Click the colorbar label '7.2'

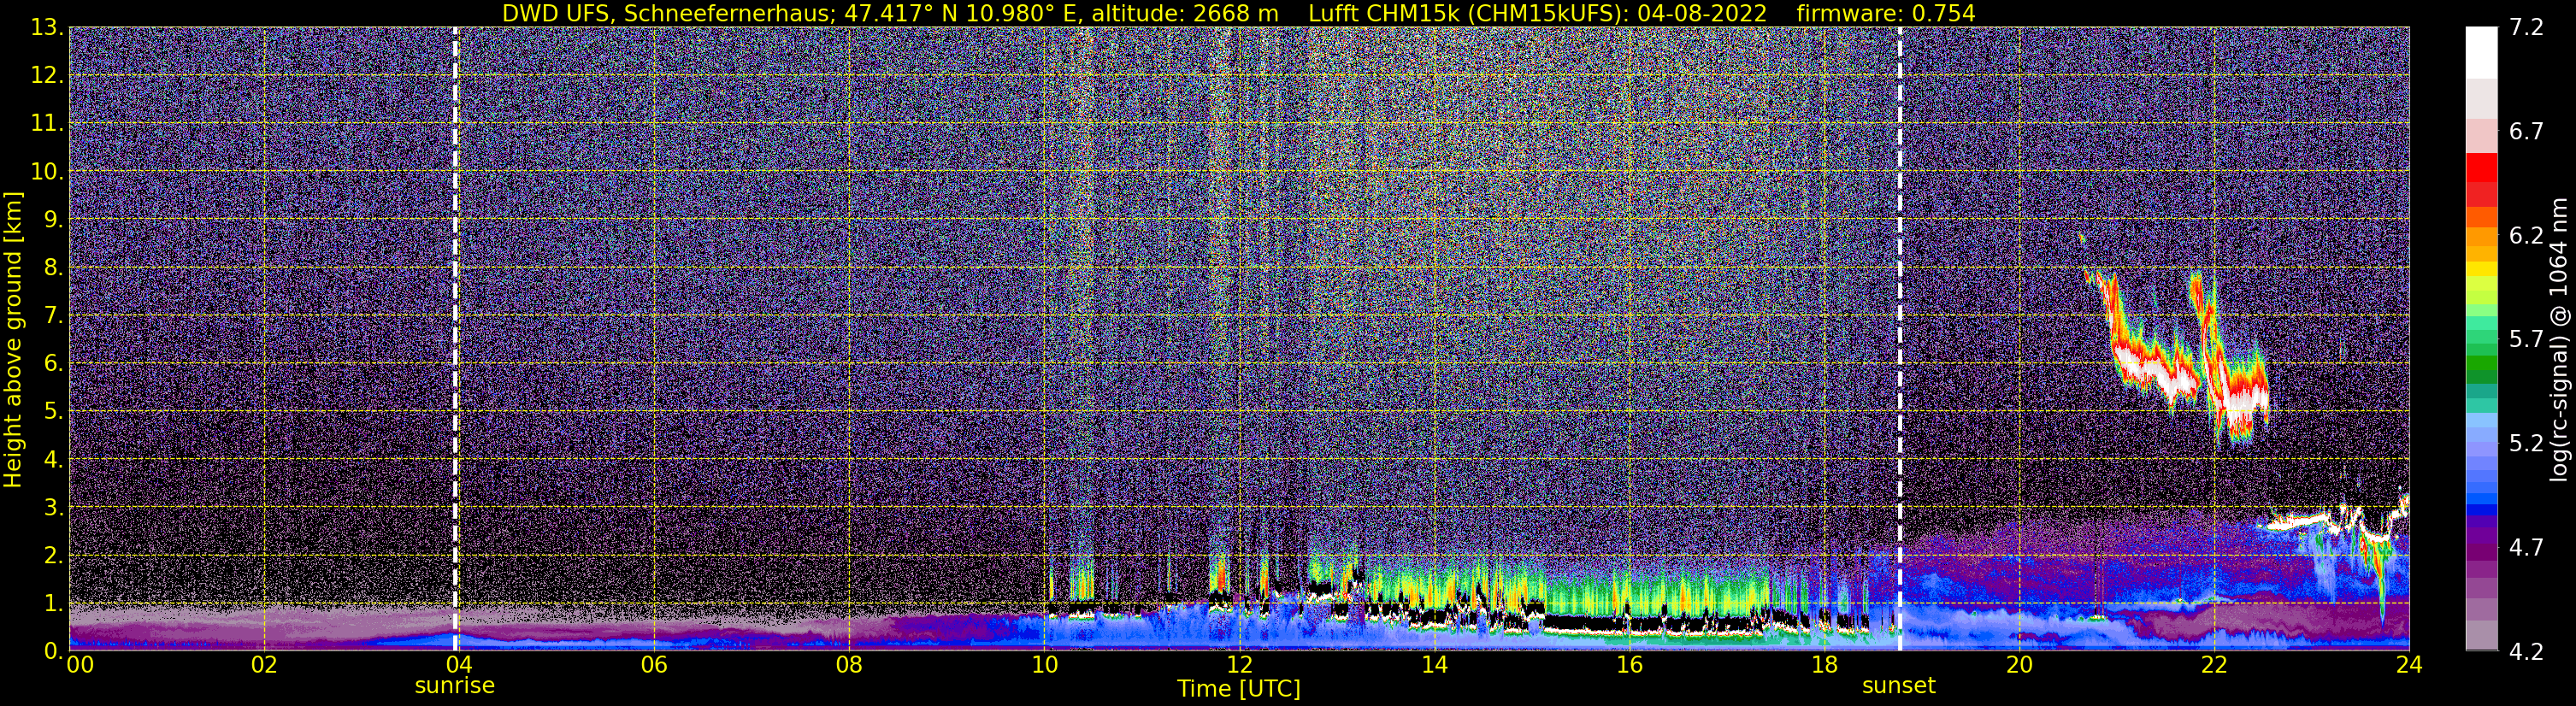tap(2526, 28)
